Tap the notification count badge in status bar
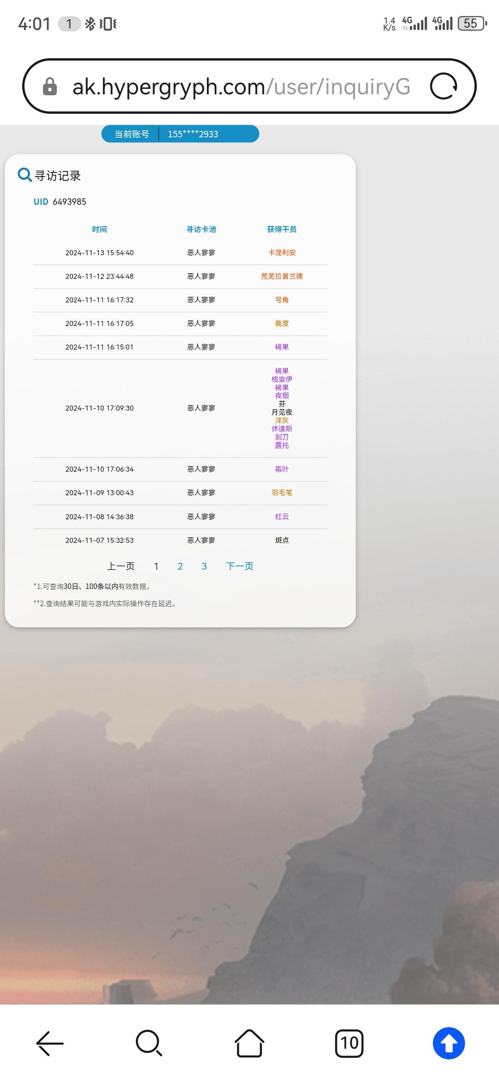This screenshot has height=1082, width=499. 69,24
